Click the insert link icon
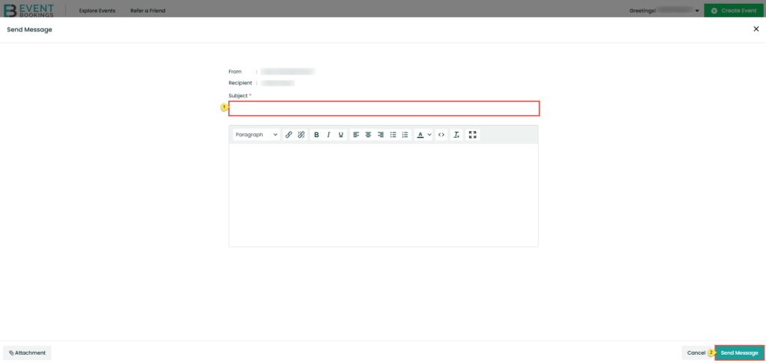 tap(289, 135)
